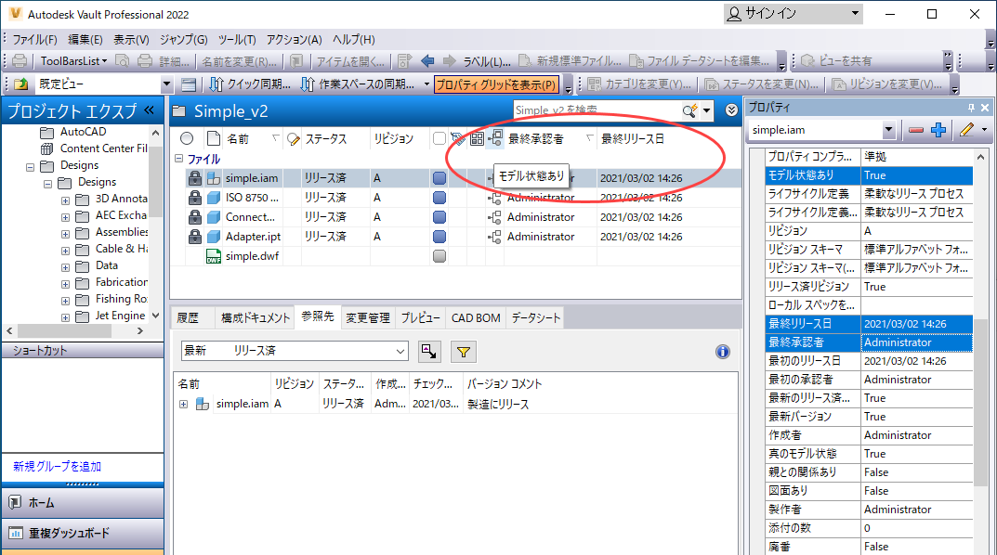Toggle the blue state box on Adapter.ipt row

(439, 237)
